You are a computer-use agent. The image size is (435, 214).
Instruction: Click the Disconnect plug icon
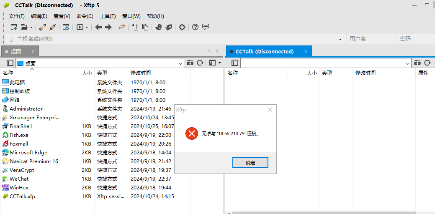53,27
